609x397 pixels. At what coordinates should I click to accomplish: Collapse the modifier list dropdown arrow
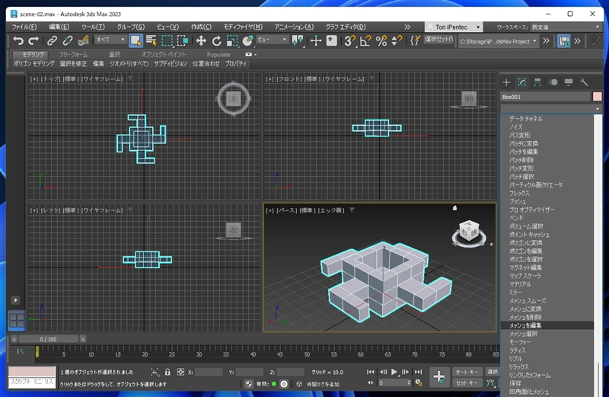tap(598, 109)
